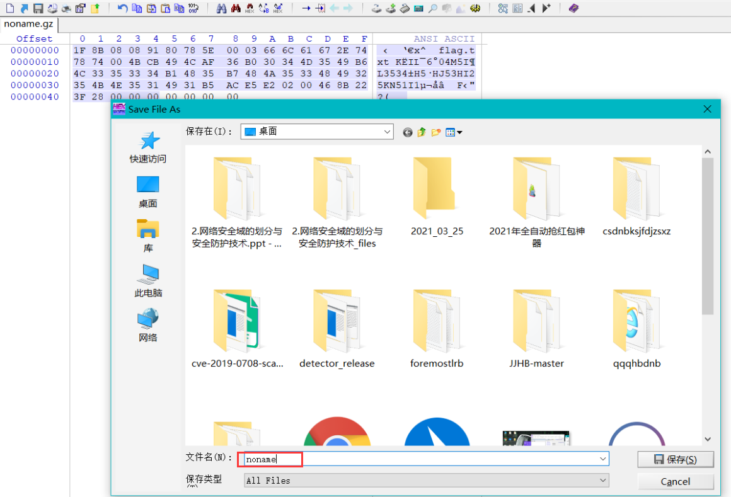Switch to the noname.gz tab

[29, 24]
